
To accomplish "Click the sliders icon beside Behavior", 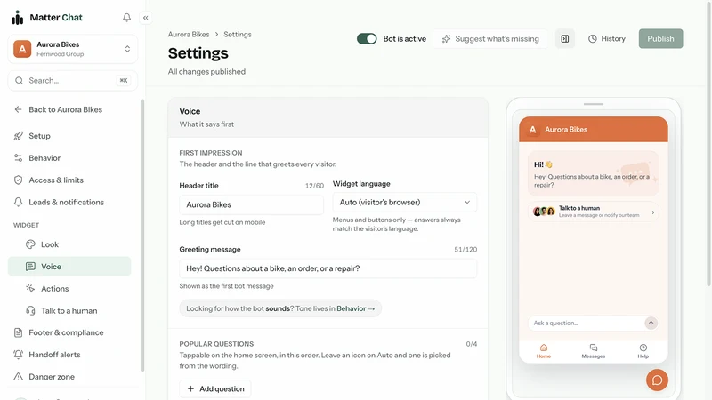I will point(18,158).
